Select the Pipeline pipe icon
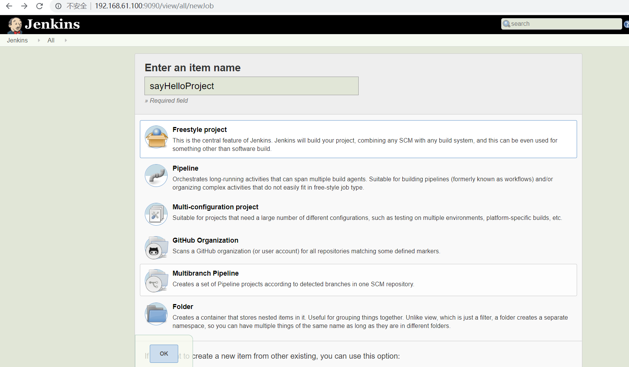629x367 pixels. point(156,176)
